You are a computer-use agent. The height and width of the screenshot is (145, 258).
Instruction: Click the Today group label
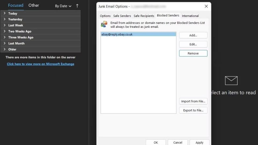(13, 13)
